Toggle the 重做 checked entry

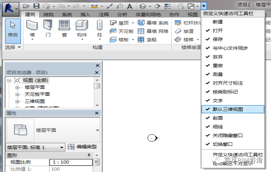232,65
